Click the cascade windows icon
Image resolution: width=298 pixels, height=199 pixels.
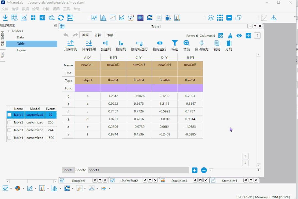238,18
